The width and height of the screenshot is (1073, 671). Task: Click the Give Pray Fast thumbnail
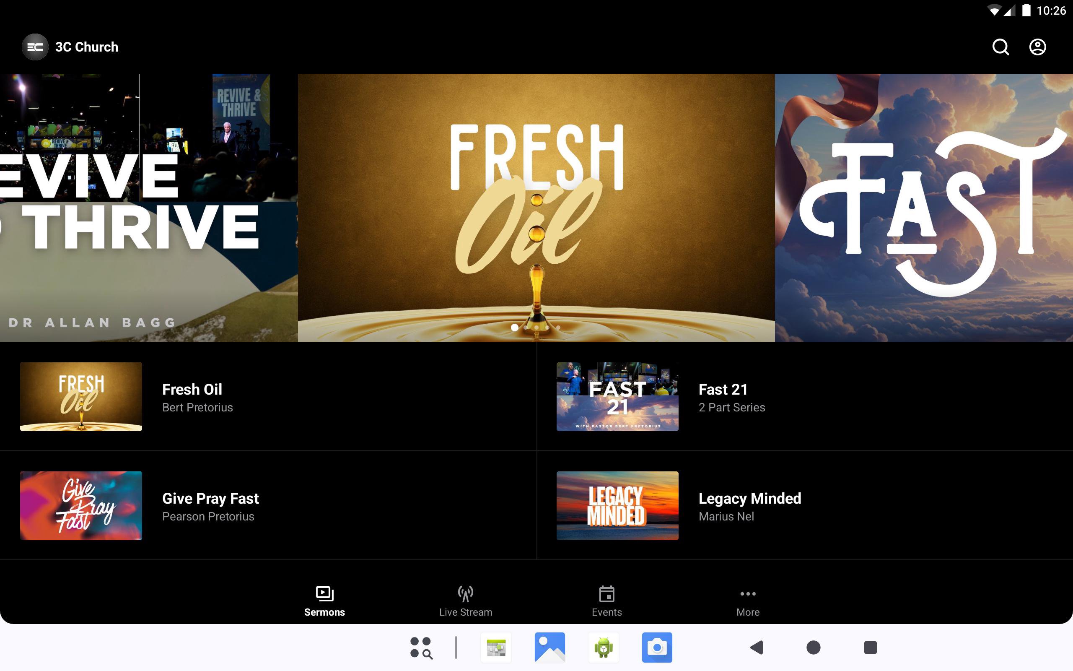click(81, 505)
